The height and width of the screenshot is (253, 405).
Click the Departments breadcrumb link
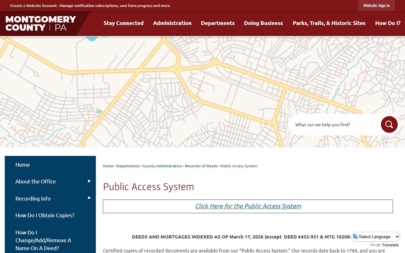click(x=128, y=166)
